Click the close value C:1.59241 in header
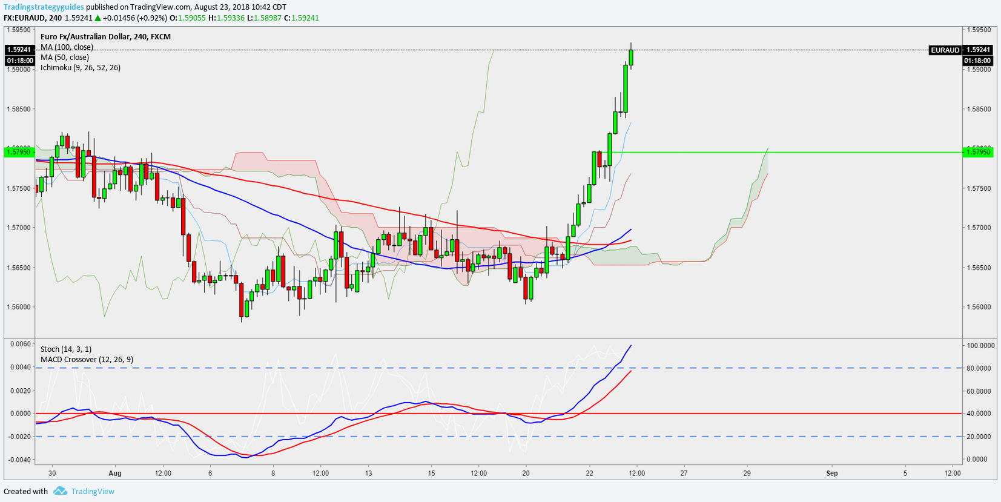The image size is (1001, 502). 301,18
